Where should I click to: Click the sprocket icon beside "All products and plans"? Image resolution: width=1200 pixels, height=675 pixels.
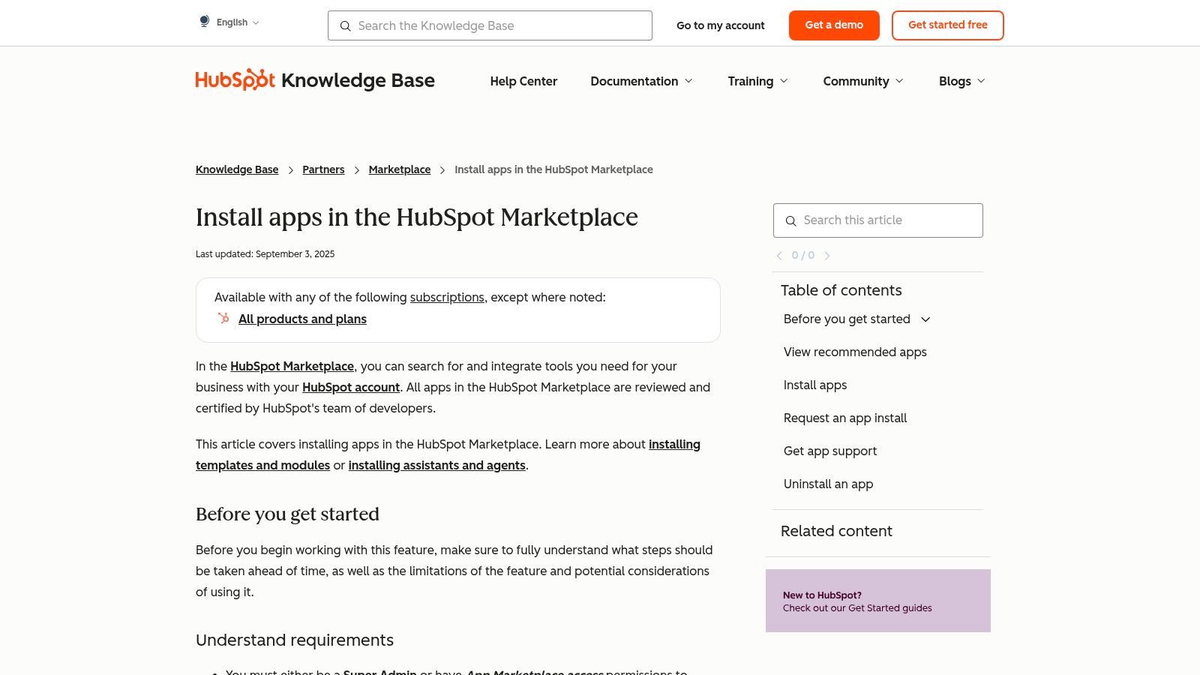(x=223, y=318)
